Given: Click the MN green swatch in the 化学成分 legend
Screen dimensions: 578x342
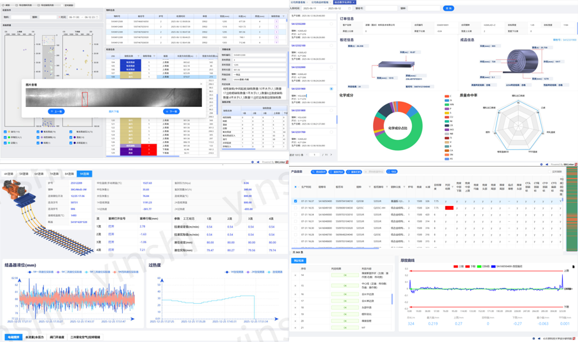Looking at the screenshot, I should tap(447, 104).
